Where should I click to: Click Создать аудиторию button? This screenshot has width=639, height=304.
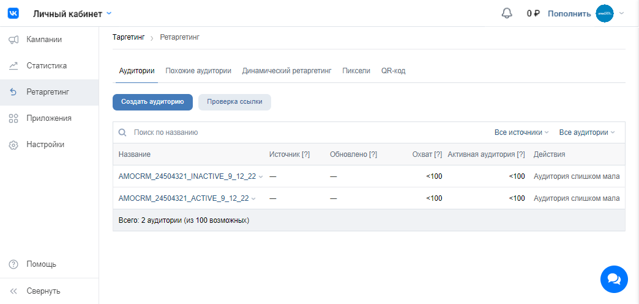click(152, 102)
